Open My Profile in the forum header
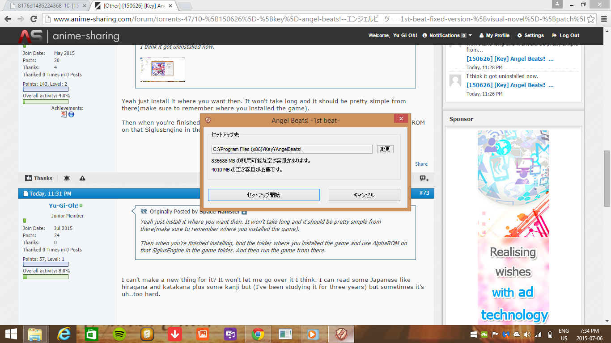The width and height of the screenshot is (611, 343). pos(494,35)
